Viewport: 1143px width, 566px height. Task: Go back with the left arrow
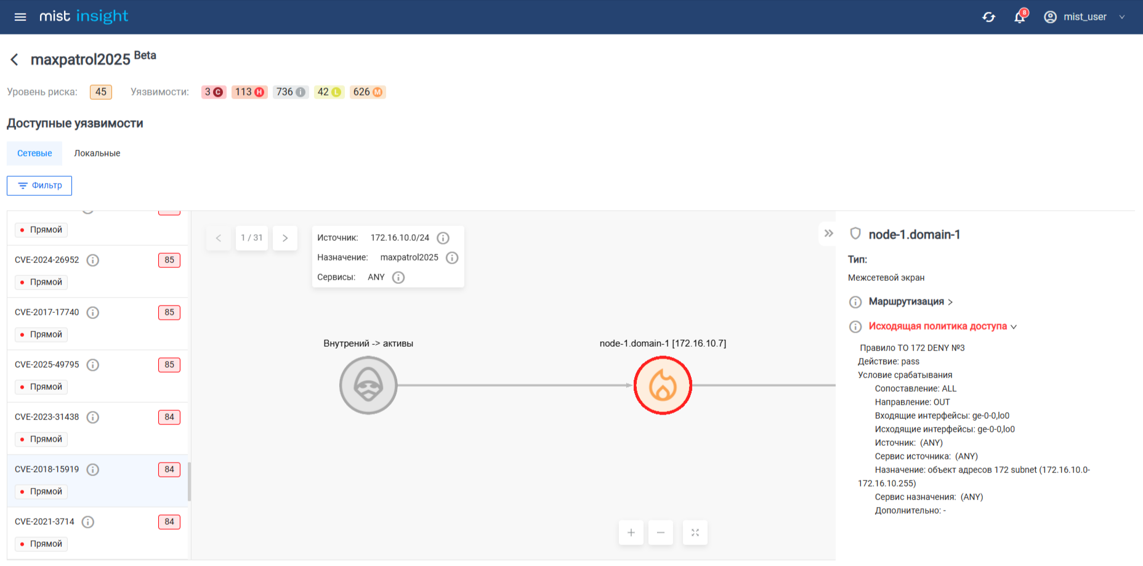point(14,59)
